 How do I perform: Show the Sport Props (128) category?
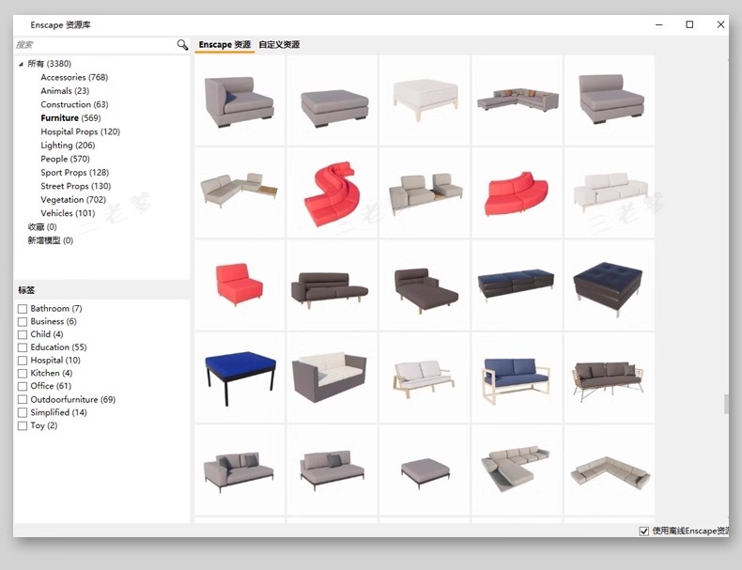pos(75,173)
